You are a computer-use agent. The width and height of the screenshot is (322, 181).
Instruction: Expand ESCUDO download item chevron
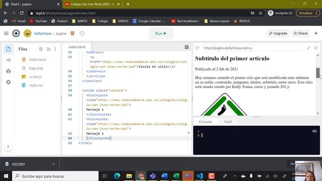(53, 164)
